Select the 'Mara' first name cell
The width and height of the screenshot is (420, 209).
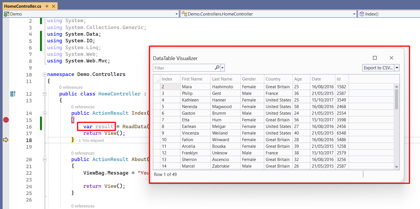[195, 87]
